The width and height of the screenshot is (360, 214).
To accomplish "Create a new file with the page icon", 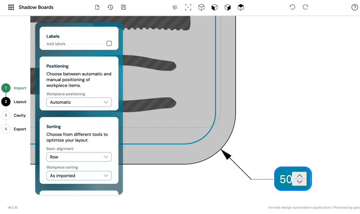I will pyautogui.click(x=97, y=7).
